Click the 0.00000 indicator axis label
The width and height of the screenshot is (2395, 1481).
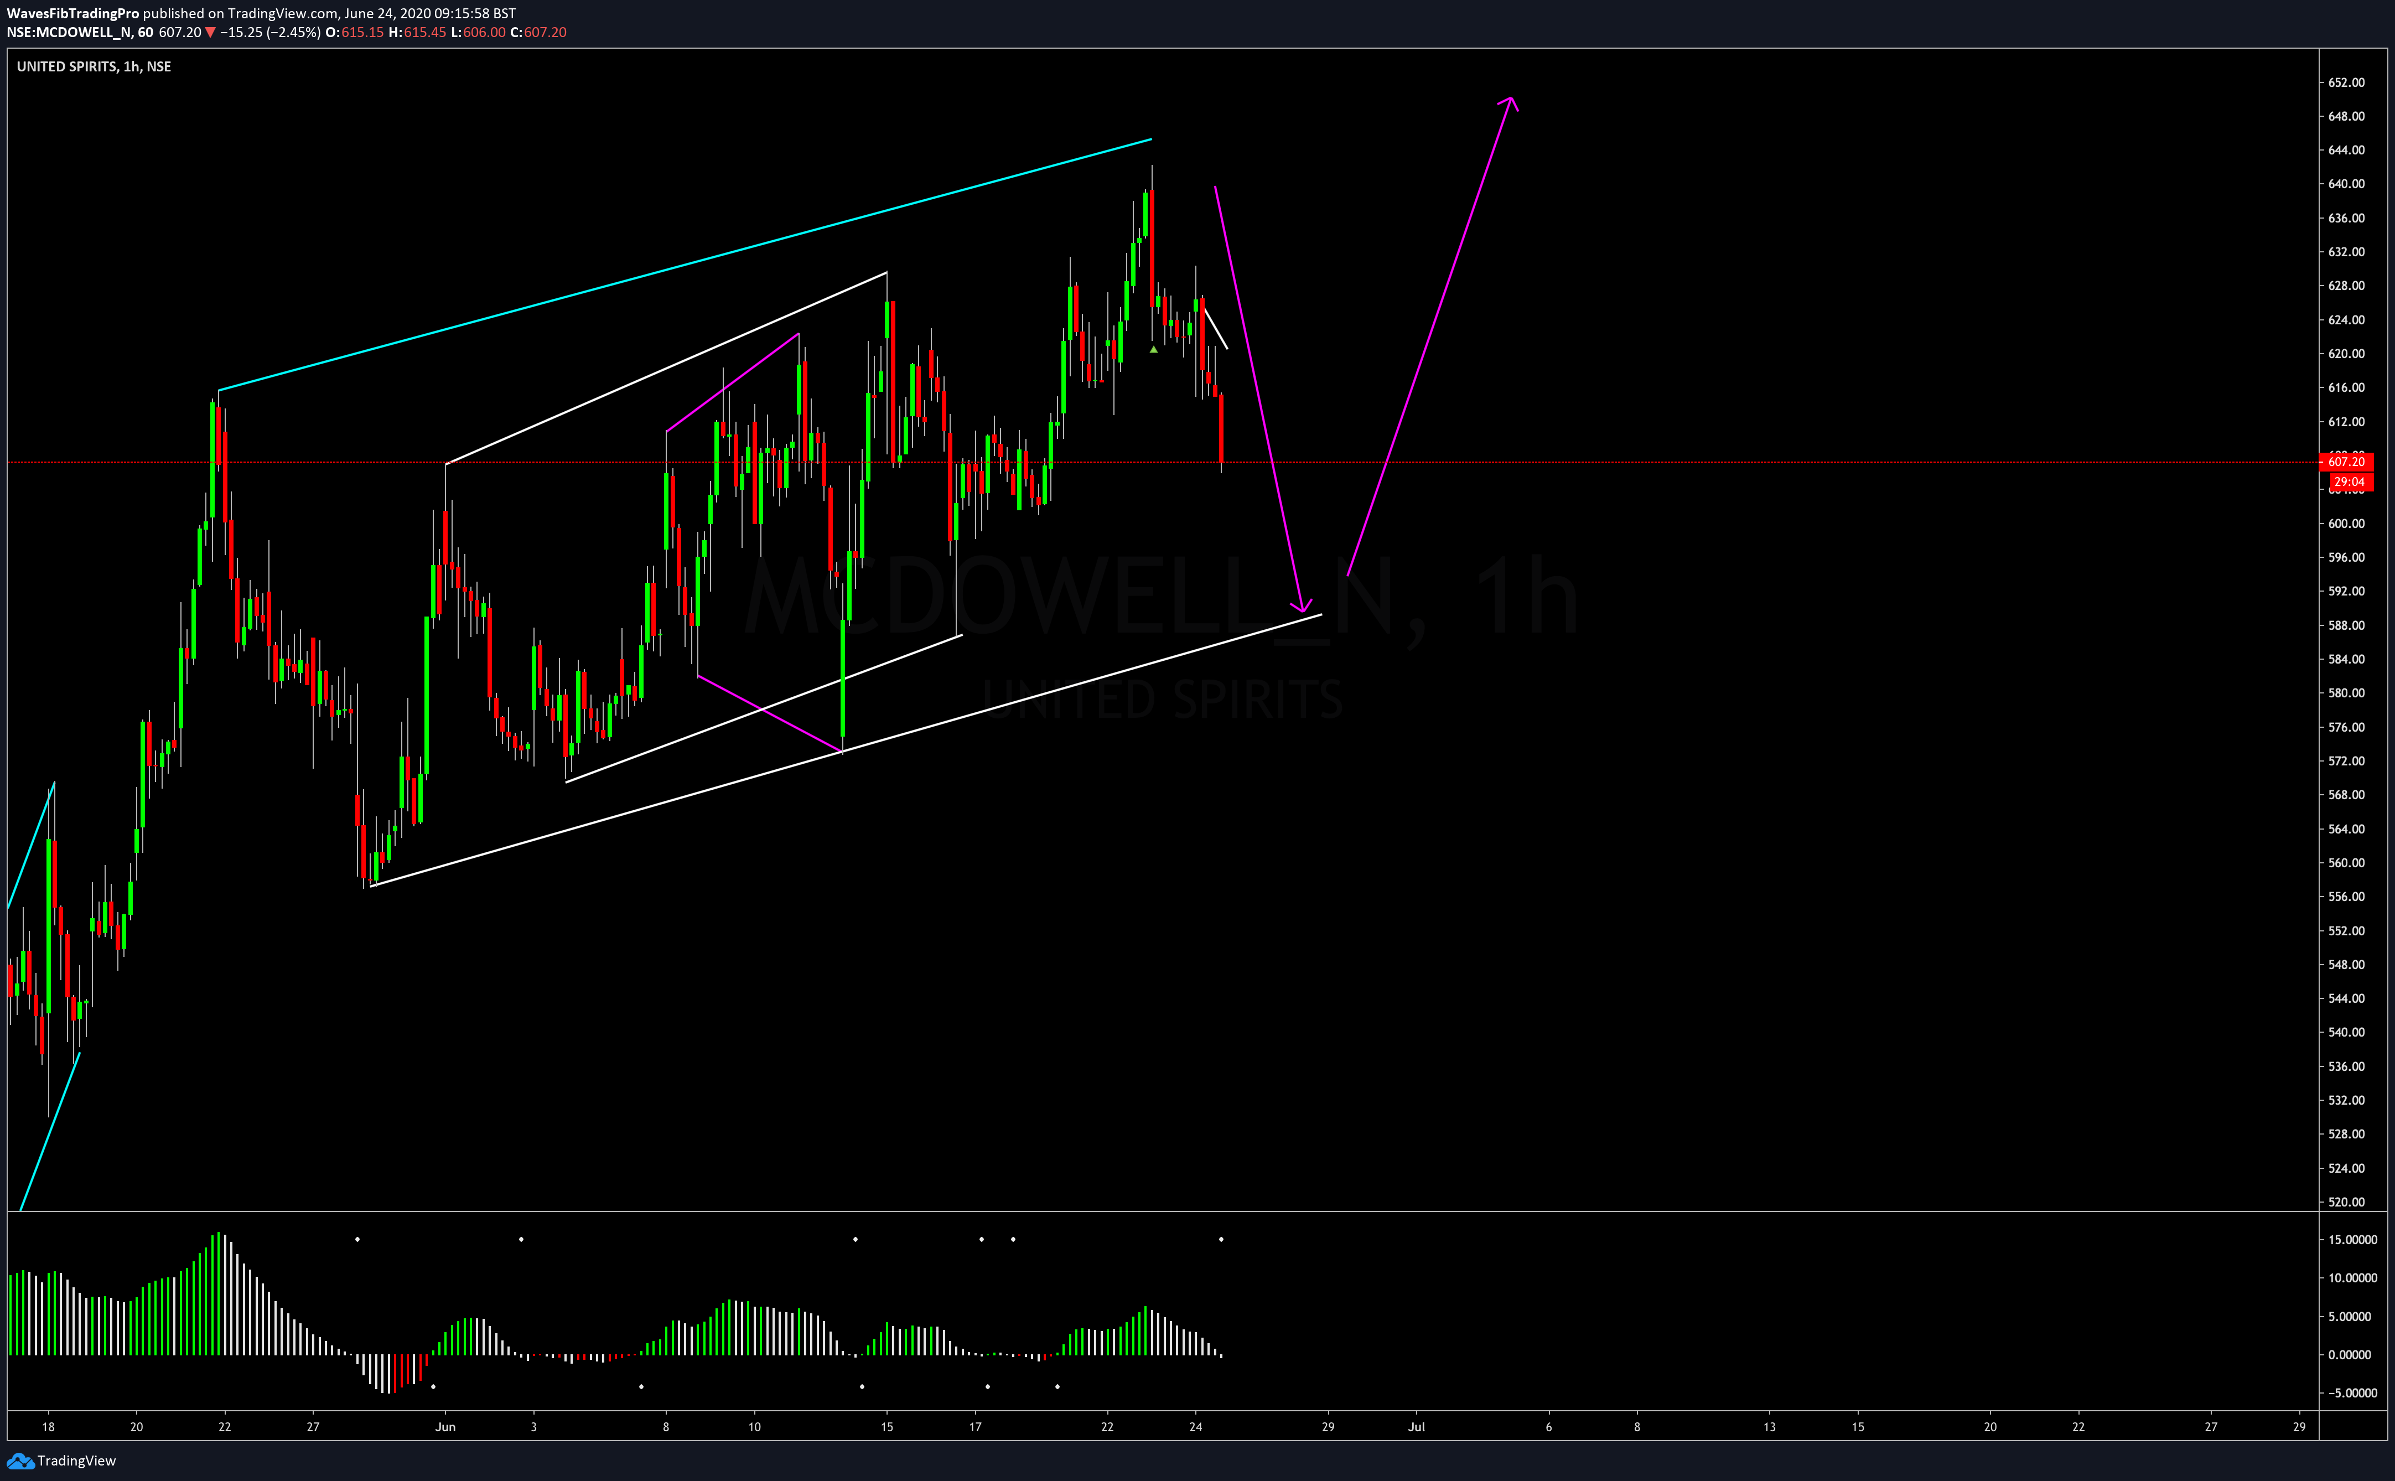tap(2350, 1355)
